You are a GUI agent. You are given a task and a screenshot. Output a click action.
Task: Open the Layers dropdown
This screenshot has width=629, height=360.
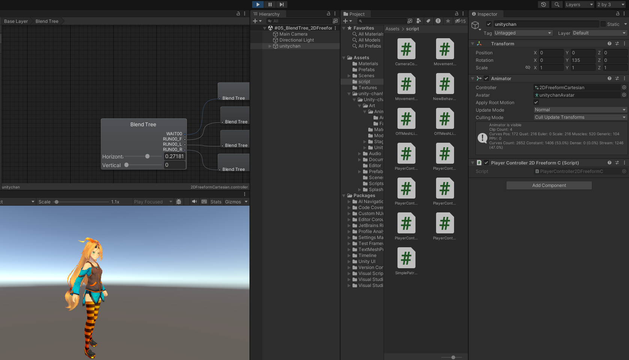[x=579, y=4]
